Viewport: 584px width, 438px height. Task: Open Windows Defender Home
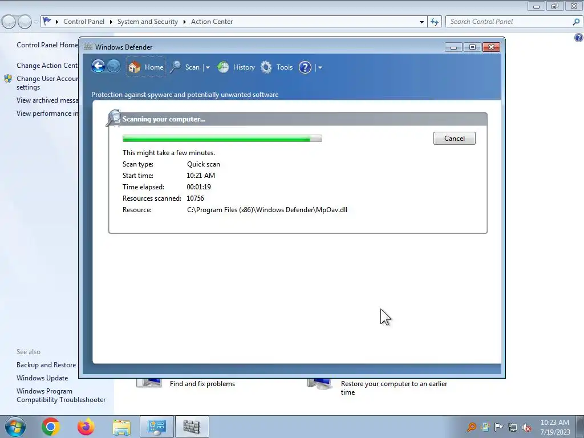pyautogui.click(x=145, y=67)
